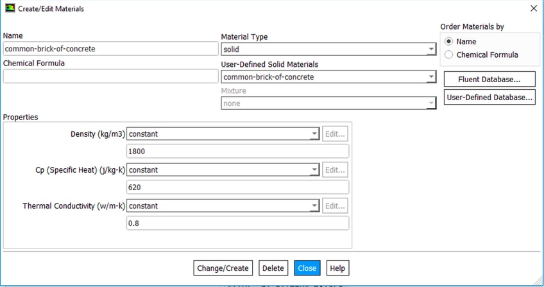The width and height of the screenshot is (544, 287).
Task: Click Thermal Conductivity value field 0.8
Action: (237, 223)
